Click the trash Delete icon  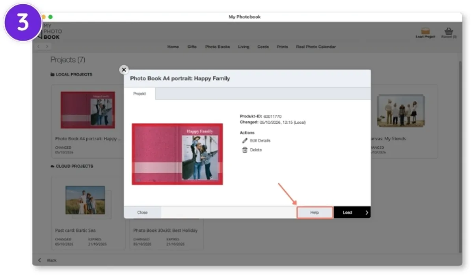pyautogui.click(x=245, y=150)
